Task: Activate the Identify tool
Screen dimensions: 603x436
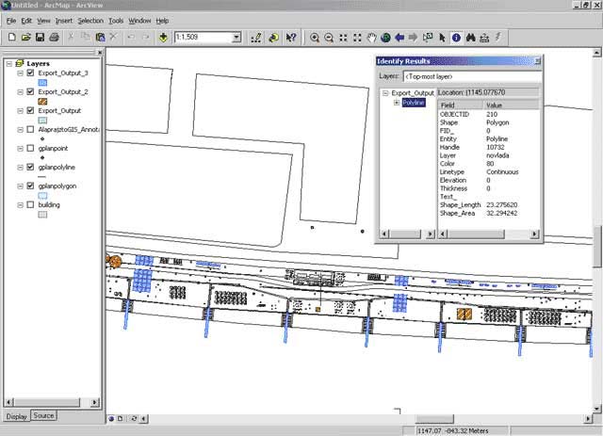Action: [456, 38]
